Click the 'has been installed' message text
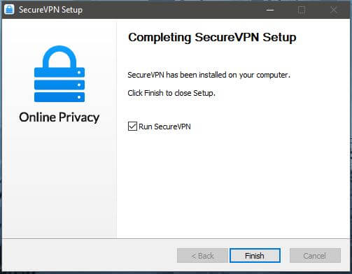The image size is (352, 274). (x=209, y=75)
